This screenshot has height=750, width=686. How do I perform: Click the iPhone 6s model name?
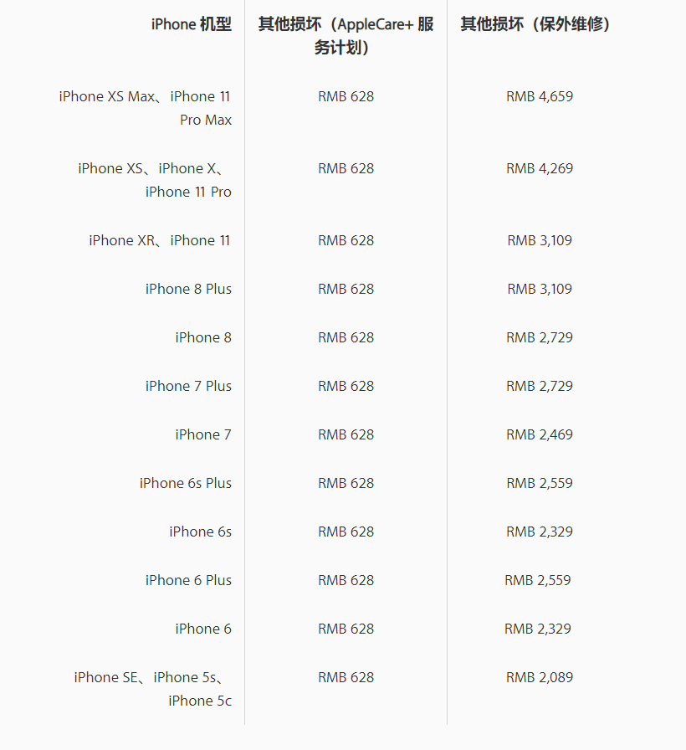click(201, 532)
